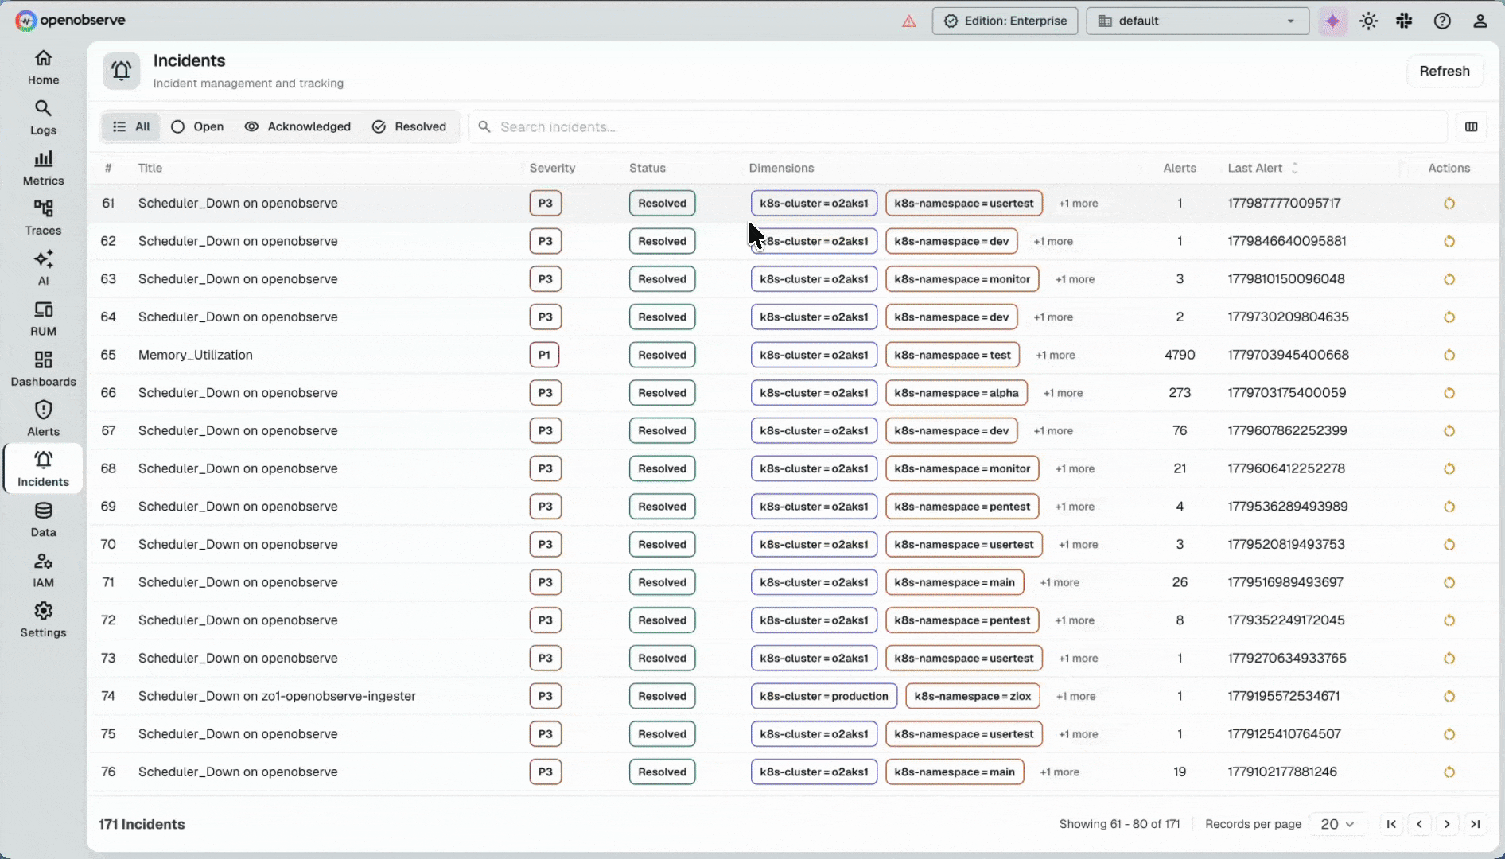Click the Title column header
This screenshot has height=859, width=1505.
coord(150,168)
